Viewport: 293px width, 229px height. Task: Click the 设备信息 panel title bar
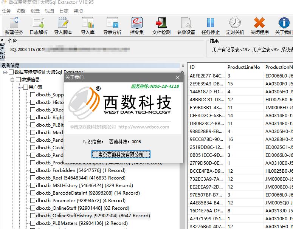tap(91, 65)
